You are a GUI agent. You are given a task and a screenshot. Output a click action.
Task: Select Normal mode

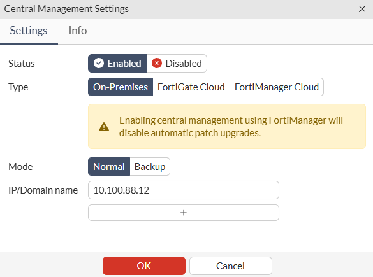coord(109,167)
